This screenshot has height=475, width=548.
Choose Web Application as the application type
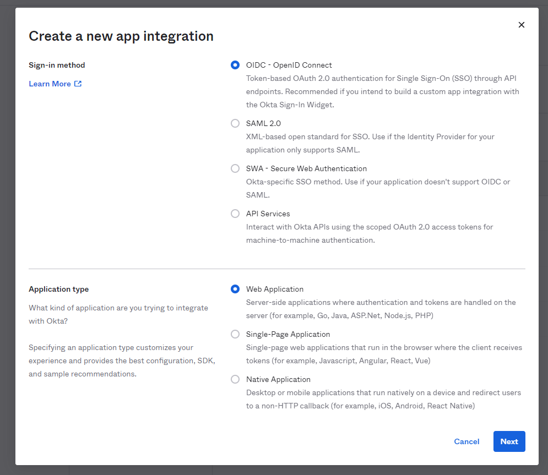235,289
